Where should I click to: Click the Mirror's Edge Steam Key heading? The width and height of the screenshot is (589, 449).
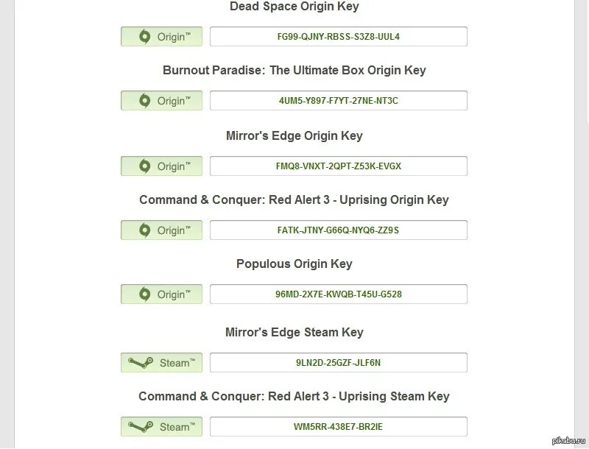coord(294,332)
